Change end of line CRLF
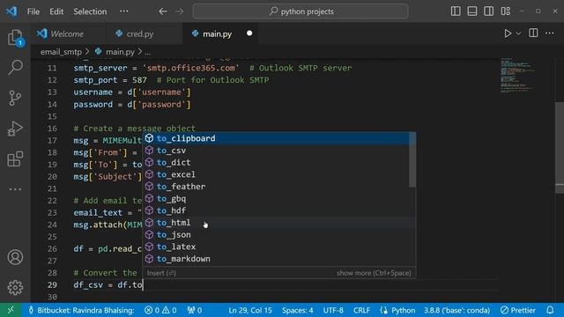This screenshot has width=564, height=317. coord(361,310)
